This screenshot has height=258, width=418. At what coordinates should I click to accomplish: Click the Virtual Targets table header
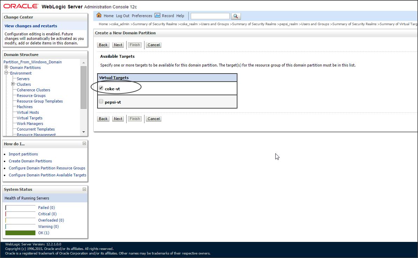coord(167,77)
